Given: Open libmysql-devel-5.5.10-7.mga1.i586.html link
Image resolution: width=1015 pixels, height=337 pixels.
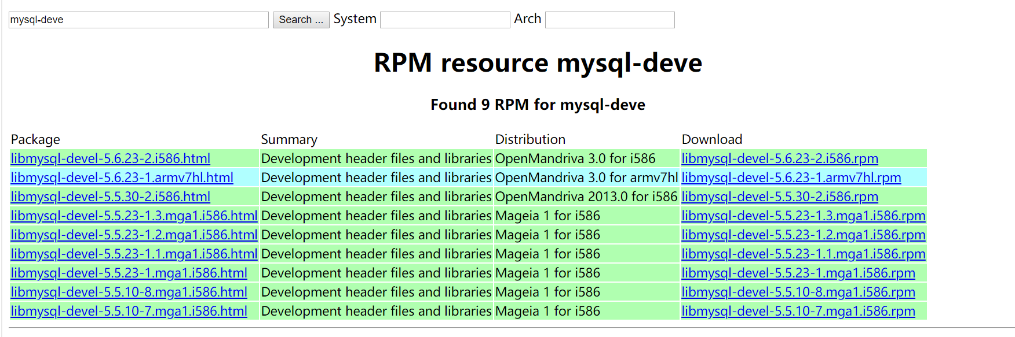Looking at the screenshot, I should click(129, 311).
